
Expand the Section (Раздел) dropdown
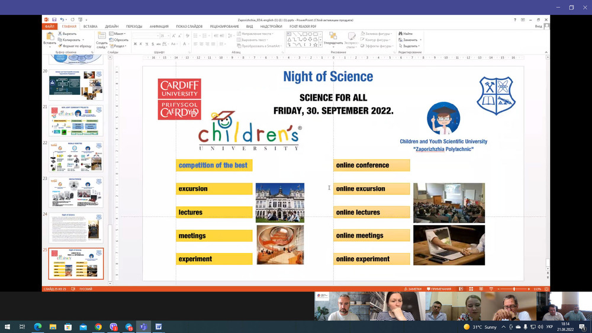(x=119, y=46)
